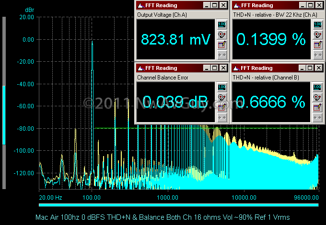The height and width of the screenshot is (225, 326).
Task: Click the -80.00 amplitude axis label
Action: 25,129
